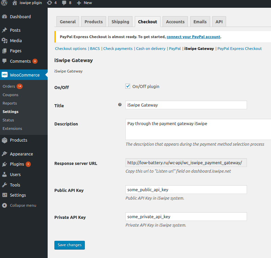Click into the Description textarea
The height and width of the screenshot is (258, 271).
(x=198, y=130)
